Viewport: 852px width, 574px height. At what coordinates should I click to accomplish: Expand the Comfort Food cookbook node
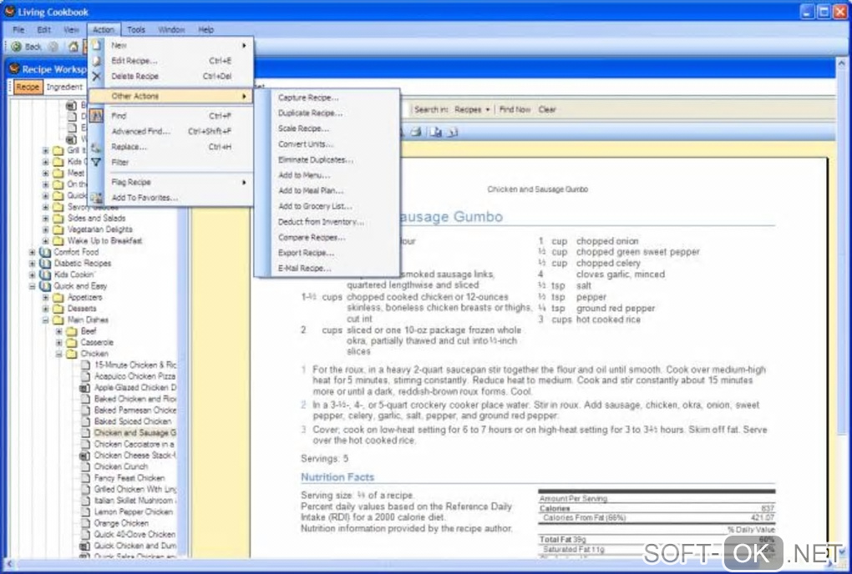32,252
